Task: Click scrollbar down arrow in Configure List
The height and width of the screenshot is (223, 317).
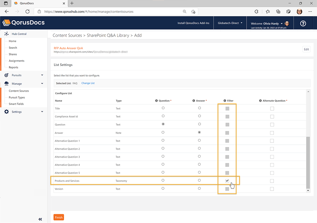Action: (x=308, y=190)
